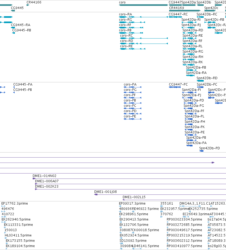Select transcript Spn42Da-RA

196,73
